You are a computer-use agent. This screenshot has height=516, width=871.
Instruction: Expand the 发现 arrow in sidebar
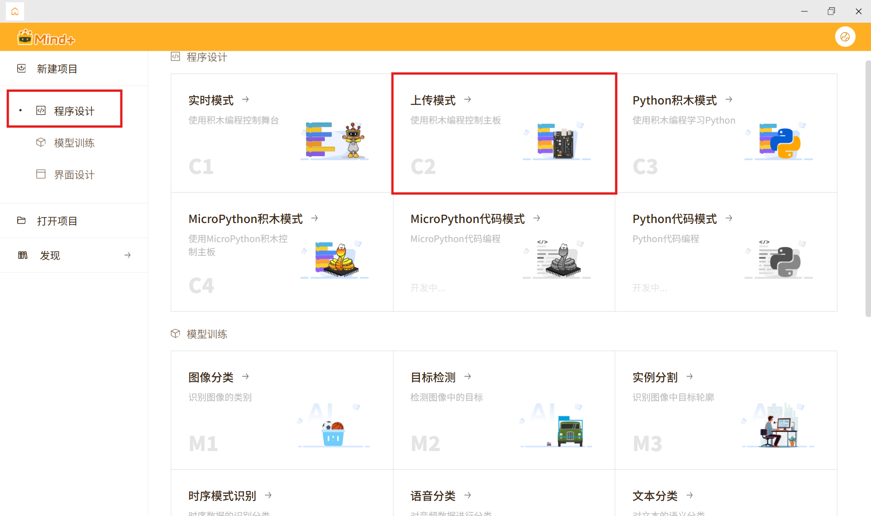pyautogui.click(x=127, y=255)
